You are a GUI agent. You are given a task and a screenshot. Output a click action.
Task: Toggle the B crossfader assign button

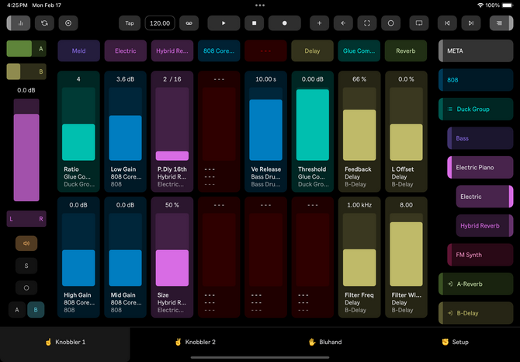point(36,310)
